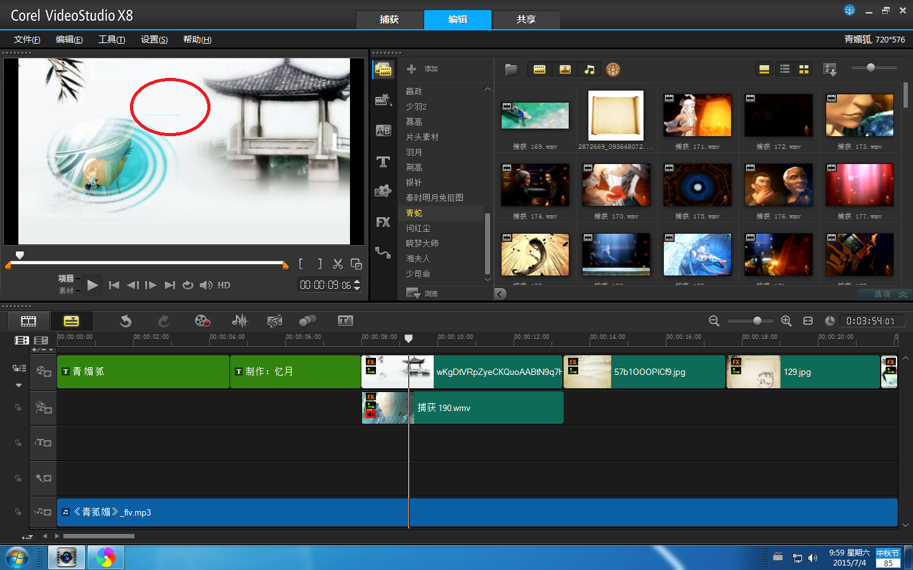Open the sort media A-Z dropdown
Viewport: 913px width, 570px height.
[x=829, y=70]
